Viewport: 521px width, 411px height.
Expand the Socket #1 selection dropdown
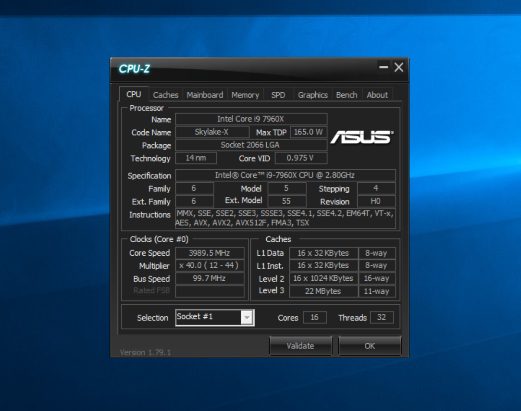coord(247,318)
